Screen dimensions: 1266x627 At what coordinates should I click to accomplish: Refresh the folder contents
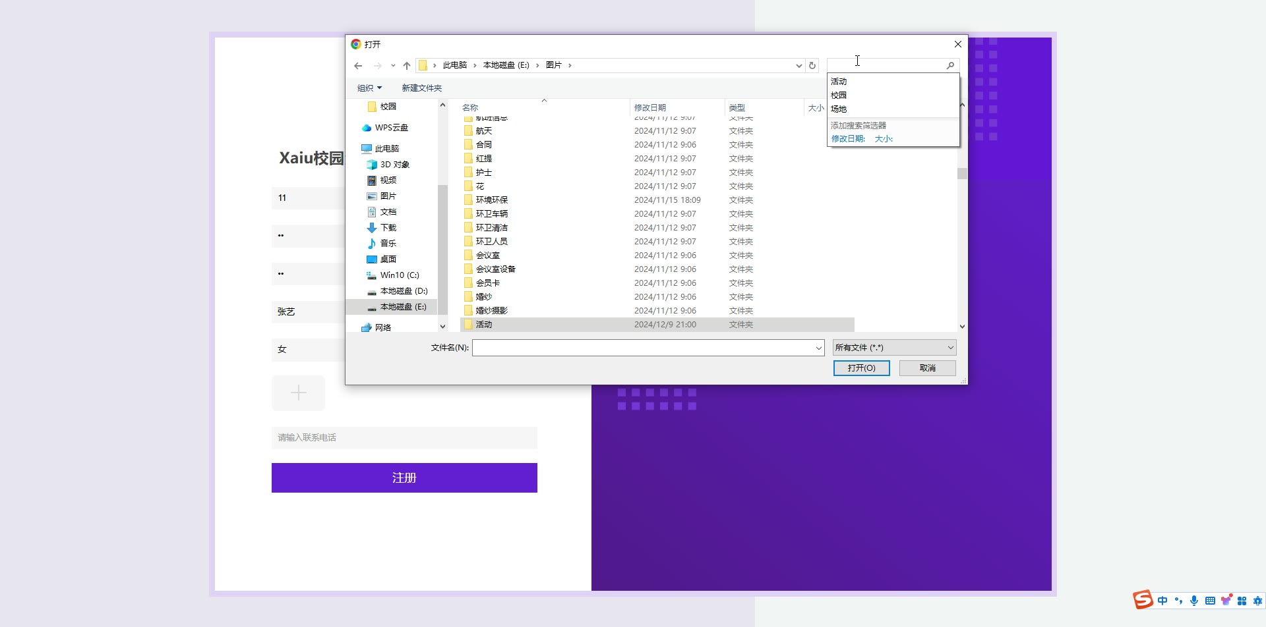[x=812, y=66]
